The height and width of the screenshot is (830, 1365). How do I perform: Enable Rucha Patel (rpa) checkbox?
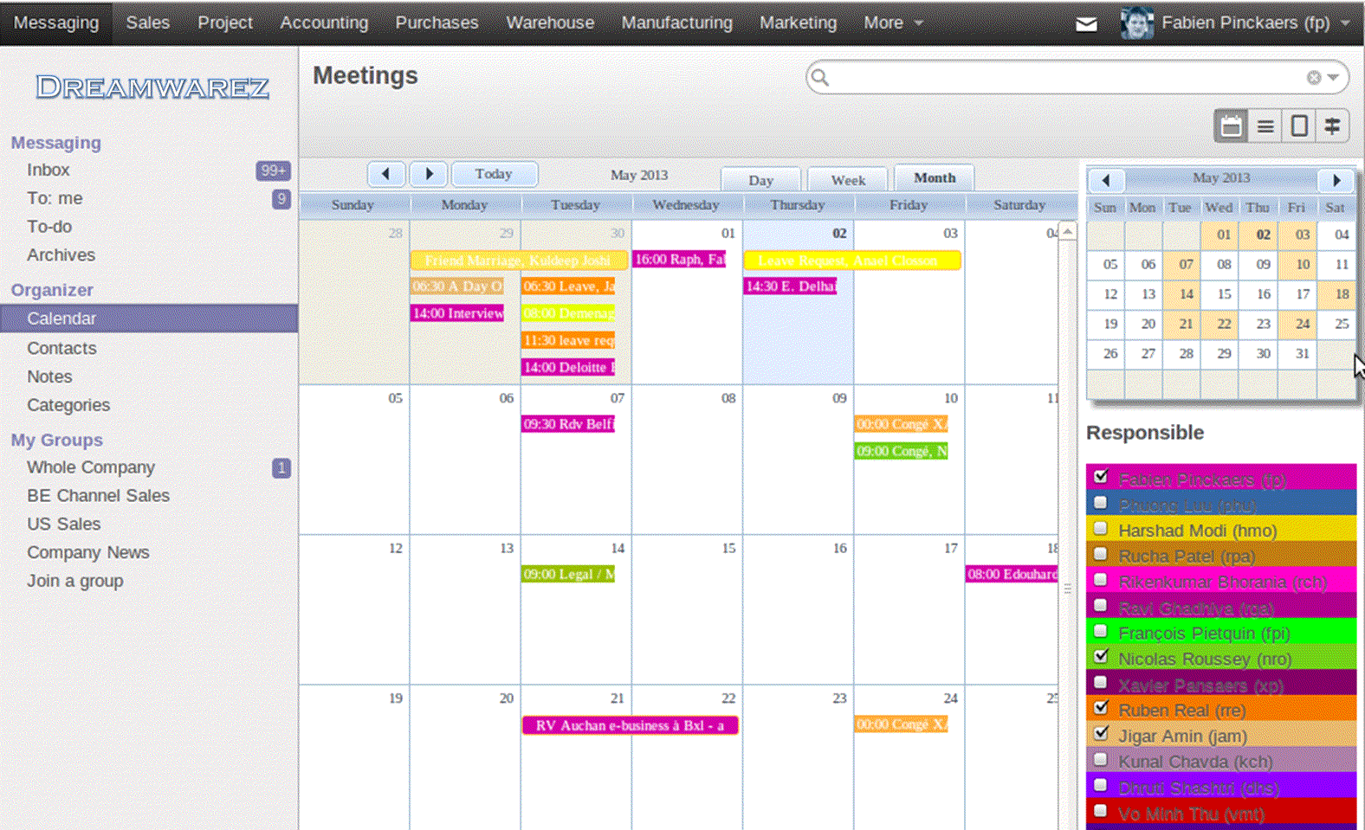coord(1101,554)
